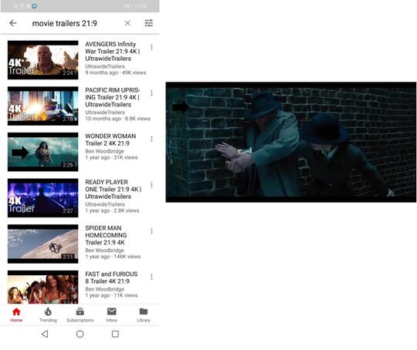Click the playing video frame on right
The image size is (417, 350).
[291, 142]
